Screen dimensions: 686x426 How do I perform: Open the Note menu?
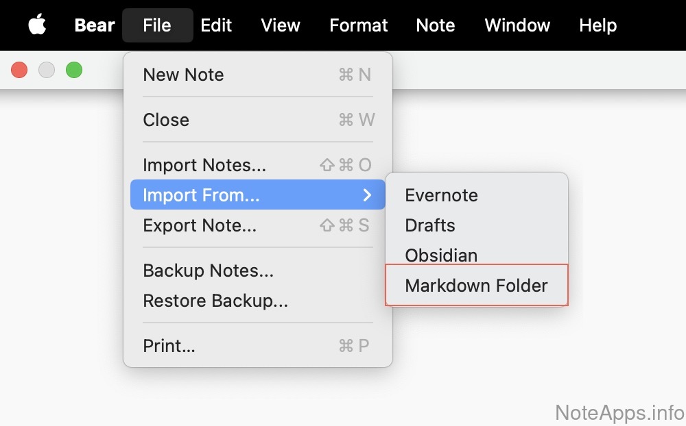(x=436, y=25)
